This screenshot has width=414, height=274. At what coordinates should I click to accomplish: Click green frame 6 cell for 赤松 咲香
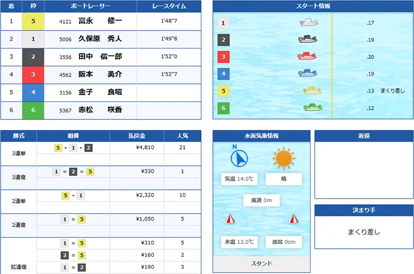click(x=33, y=110)
